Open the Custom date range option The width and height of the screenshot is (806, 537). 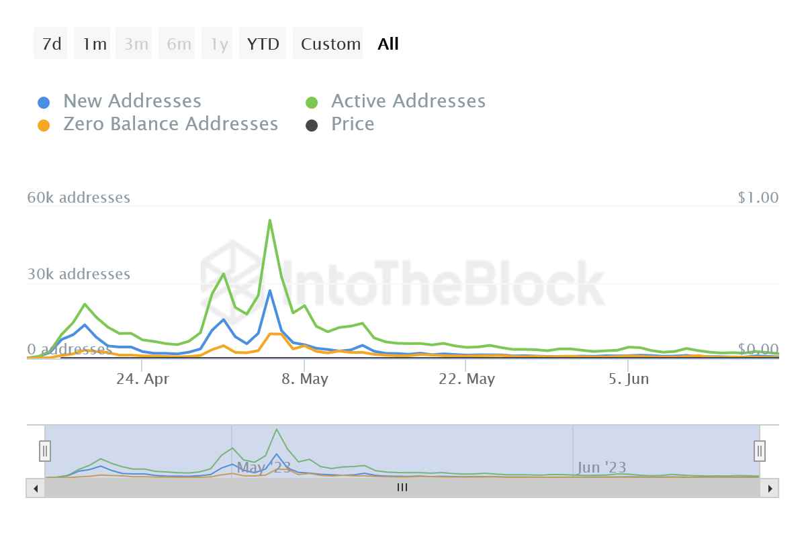[x=330, y=44]
